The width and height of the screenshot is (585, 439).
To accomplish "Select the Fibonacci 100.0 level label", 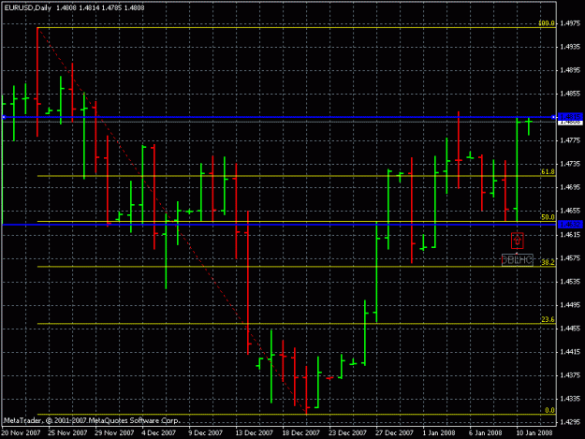I will (x=547, y=23).
